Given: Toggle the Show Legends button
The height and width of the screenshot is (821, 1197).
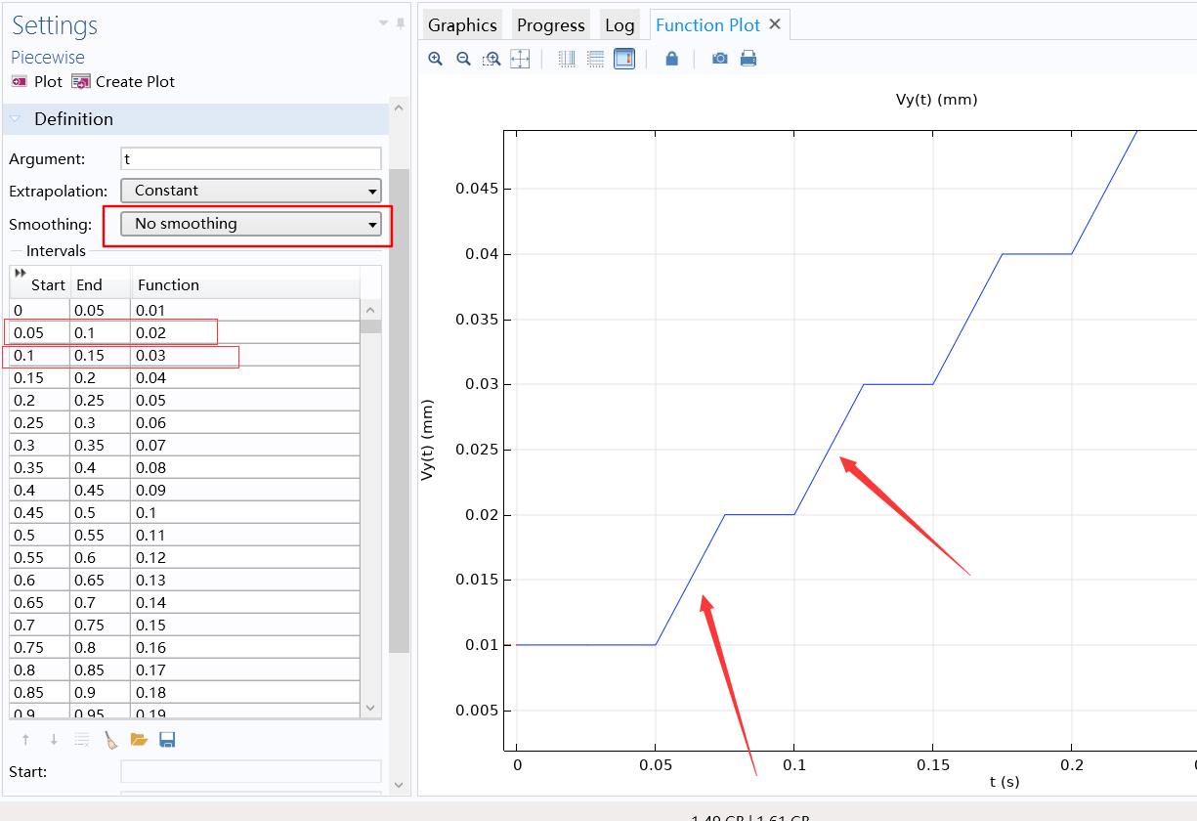Looking at the screenshot, I should (624, 59).
